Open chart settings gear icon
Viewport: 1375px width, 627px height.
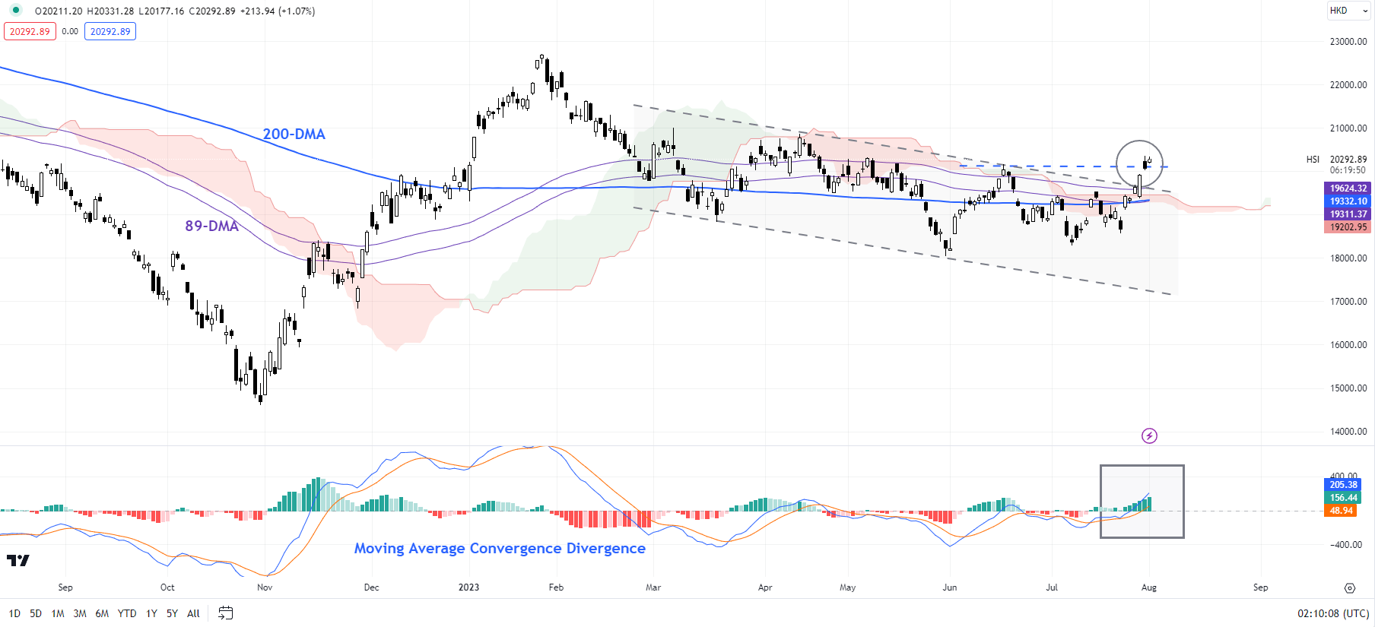click(x=1350, y=588)
